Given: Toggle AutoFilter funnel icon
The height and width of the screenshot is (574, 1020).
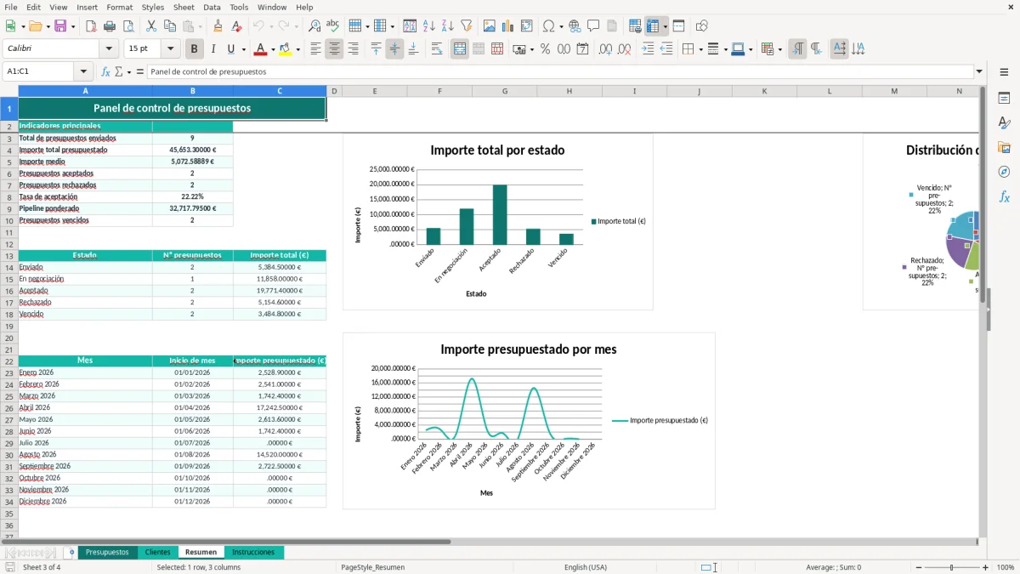Looking at the screenshot, I should (x=466, y=26).
